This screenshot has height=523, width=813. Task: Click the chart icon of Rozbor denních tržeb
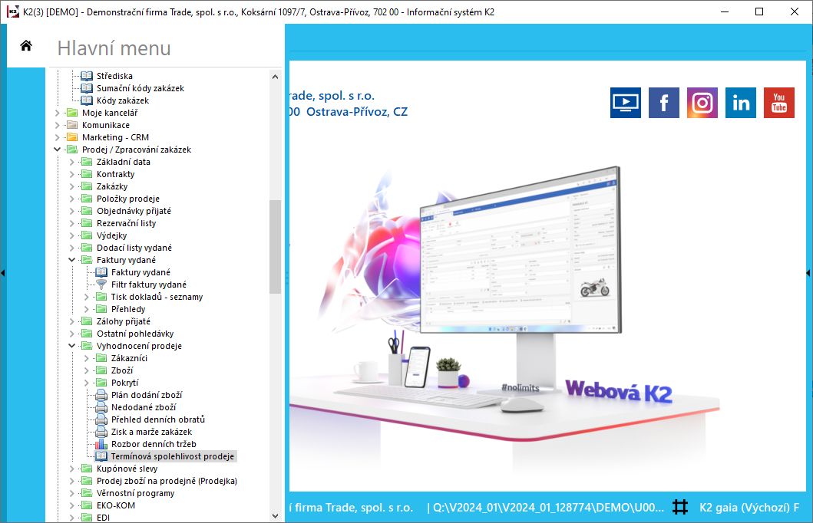pos(101,444)
